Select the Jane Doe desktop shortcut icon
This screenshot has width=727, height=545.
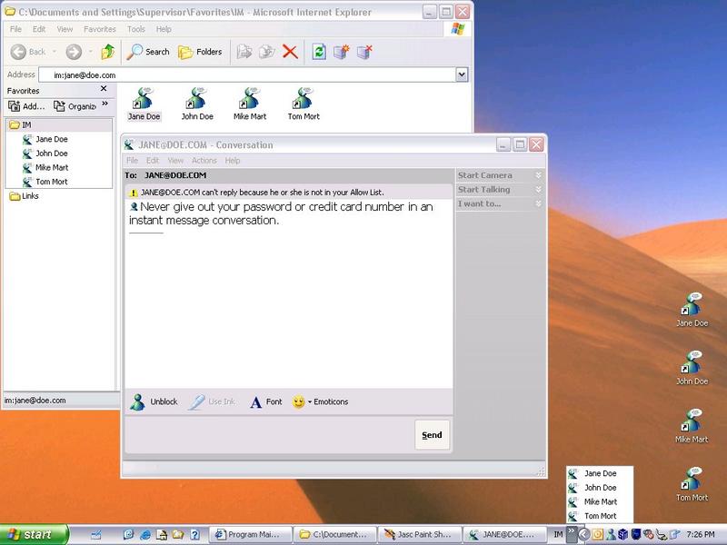pos(692,310)
